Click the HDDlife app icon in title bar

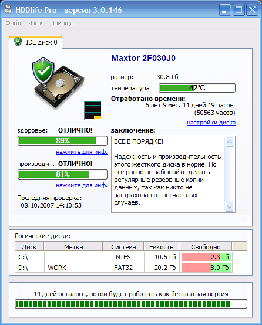[8, 9]
